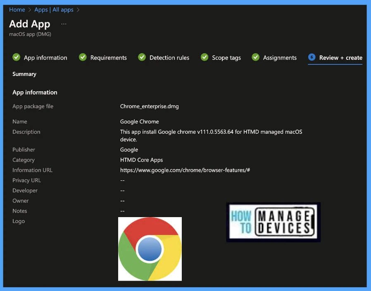Click the macOS app (DMG) subtitle
This screenshot has height=291, width=371.
click(30, 34)
